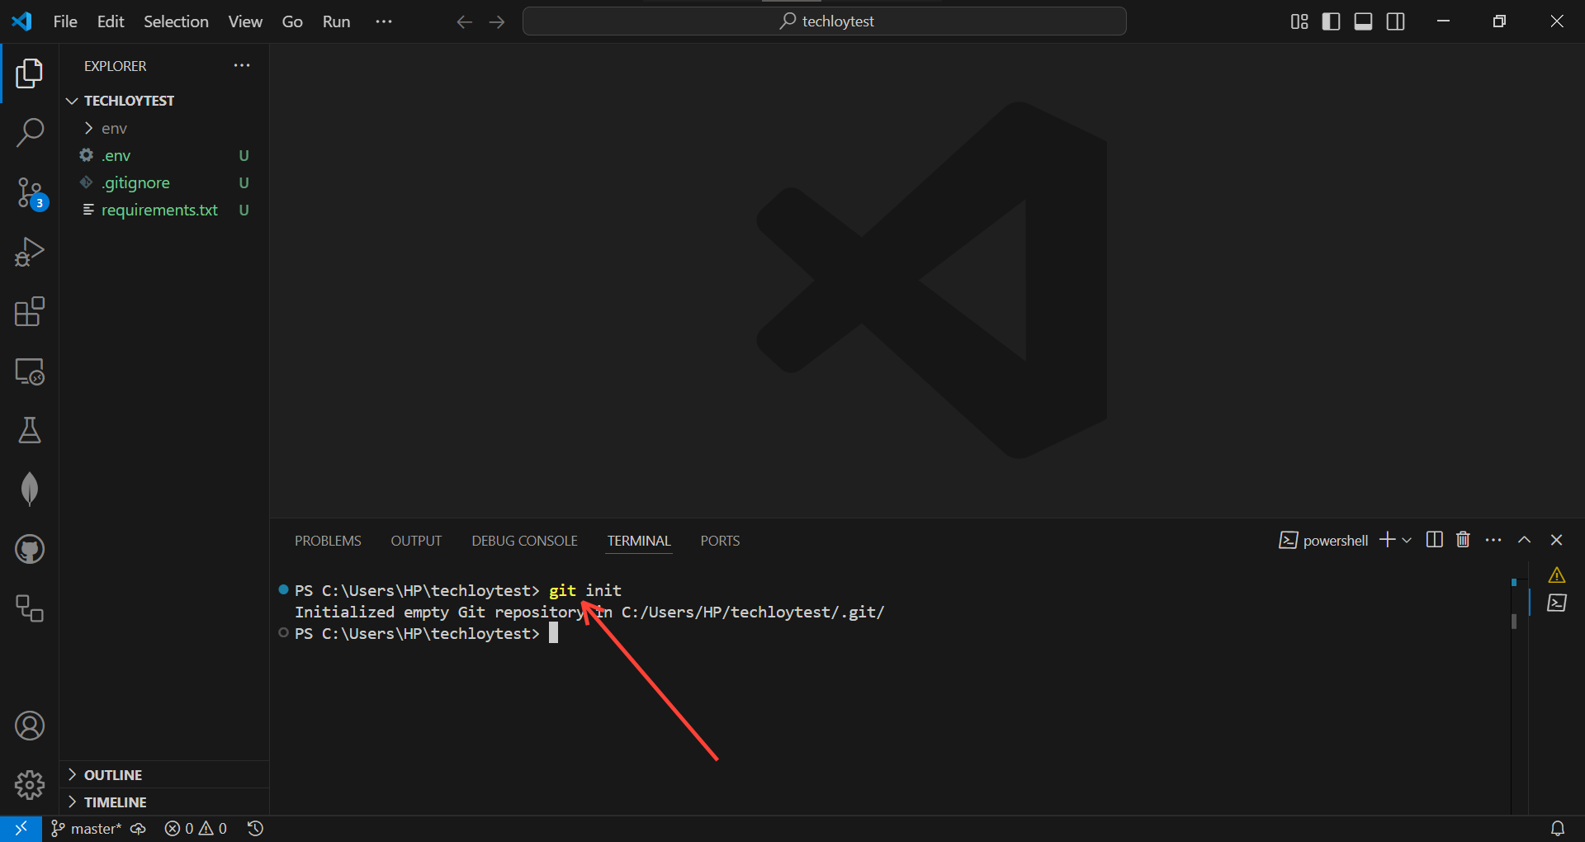Switch to the PROBLEMS tab
This screenshot has height=842, width=1585.
[328, 541]
